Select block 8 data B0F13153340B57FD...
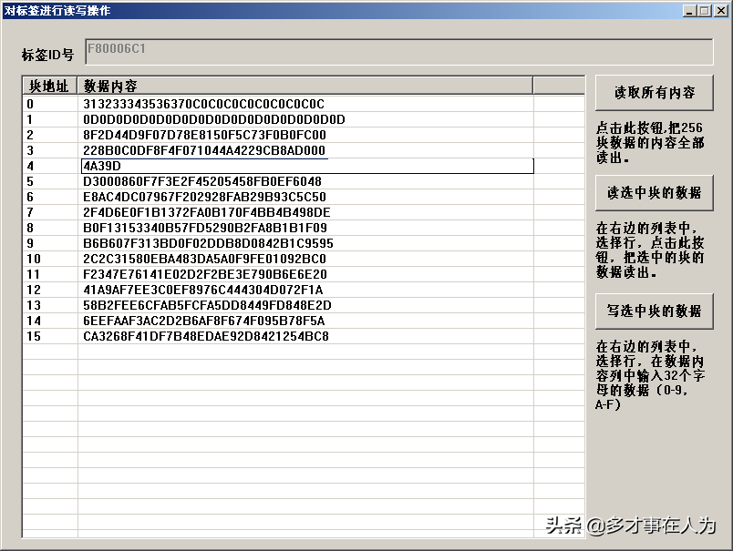The image size is (733, 551). pyautogui.click(x=205, y=228)
